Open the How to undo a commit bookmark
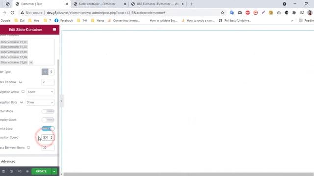 coord(198,21)
